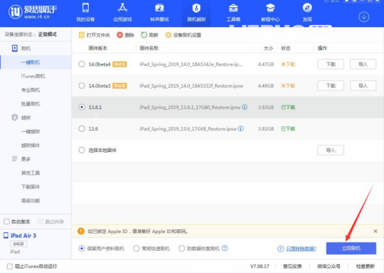Click the V7.98.17 version label
The width and height of the screenshot is (384, 273).
(x=260, y=266)
